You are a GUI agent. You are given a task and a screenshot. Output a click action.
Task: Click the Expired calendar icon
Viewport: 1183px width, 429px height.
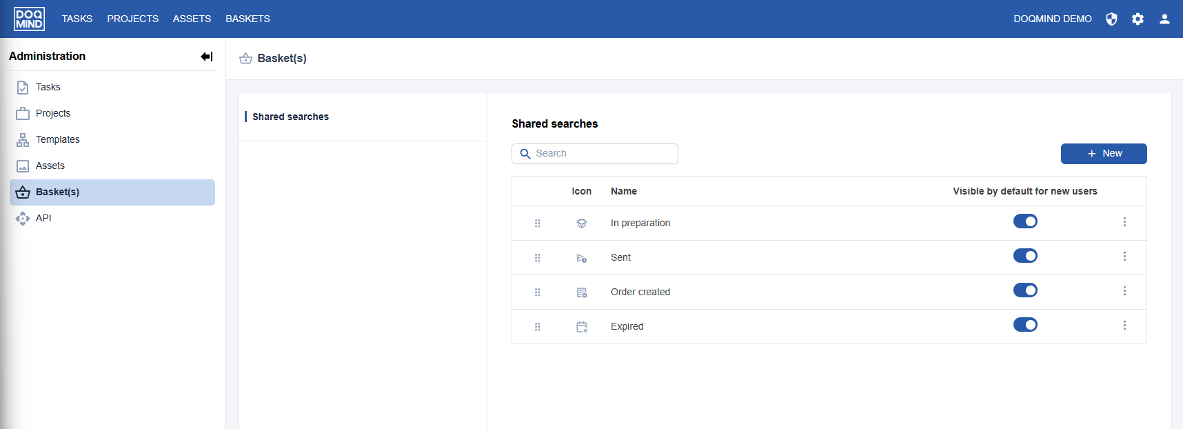[x=581, y=327]
